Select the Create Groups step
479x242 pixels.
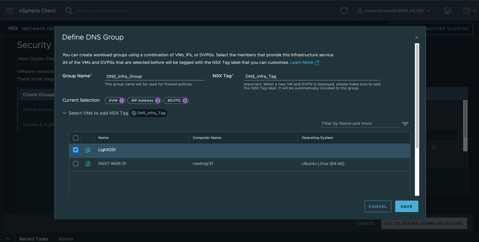pyautogui.click(x=37, y=95)
